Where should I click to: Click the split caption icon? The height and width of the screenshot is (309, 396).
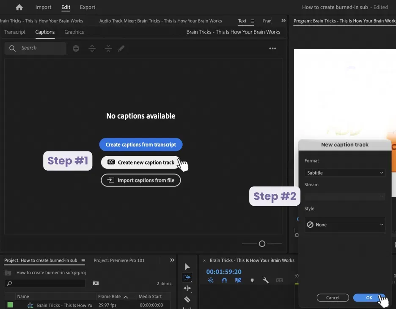click(x=92, y=48)
